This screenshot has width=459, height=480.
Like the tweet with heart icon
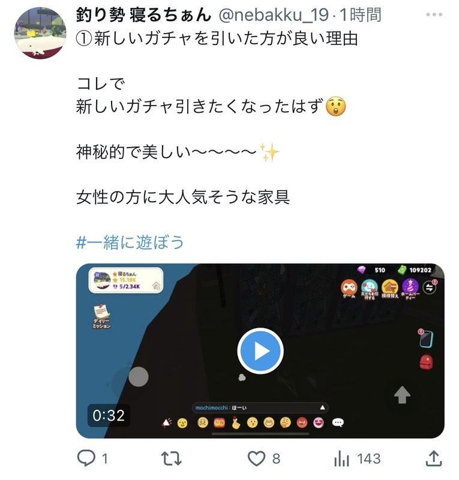(x=256, y=458)
